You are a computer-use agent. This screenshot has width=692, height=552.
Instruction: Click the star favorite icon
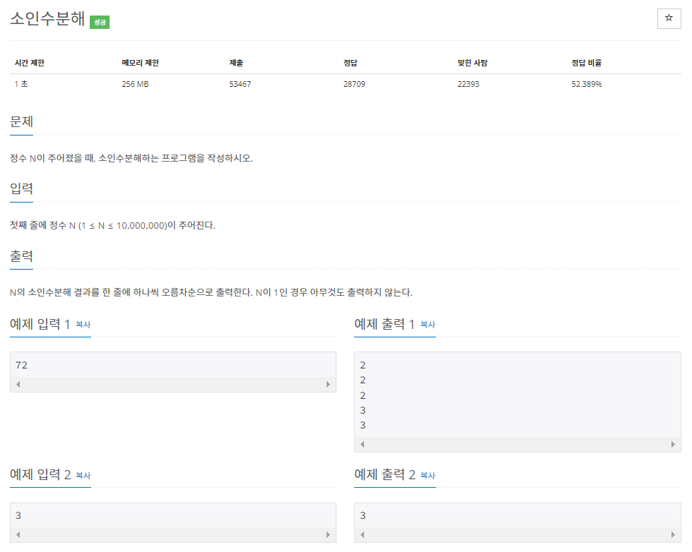click(x=669, y=18)
